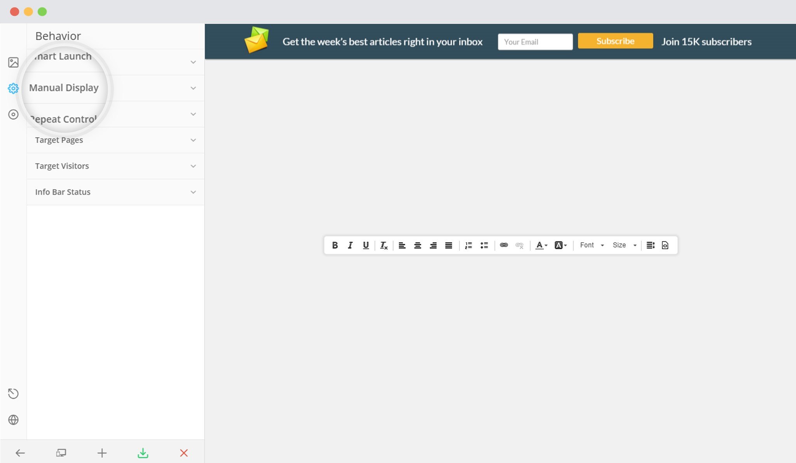
Task: Expand the Smart Launch section
Action: 115,62
